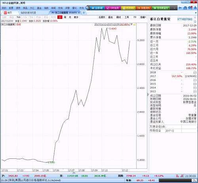
Task: Open the 指数 menu
Action: click(x=46, y=8)
